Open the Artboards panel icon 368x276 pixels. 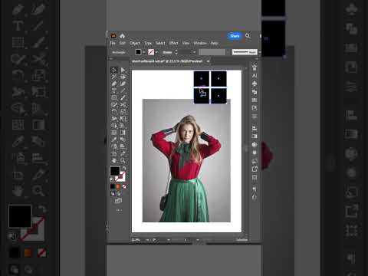coord(255,177)
